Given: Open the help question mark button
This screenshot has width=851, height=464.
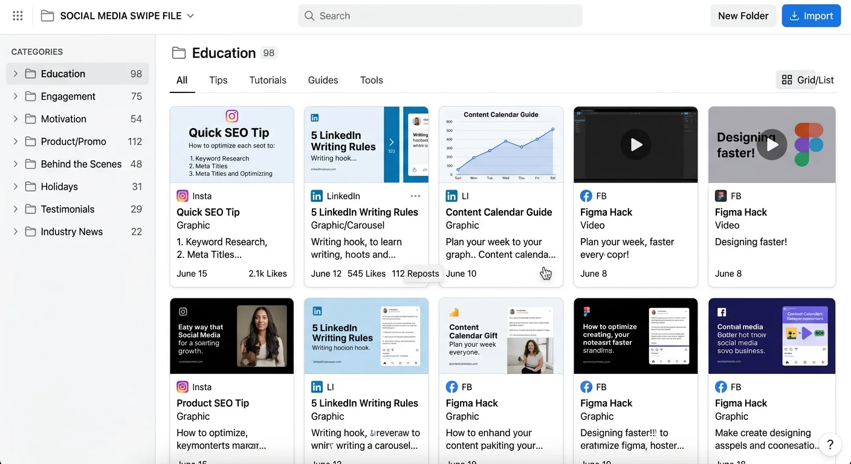Looking at the screenshot, I should click(x=830, y=445).
